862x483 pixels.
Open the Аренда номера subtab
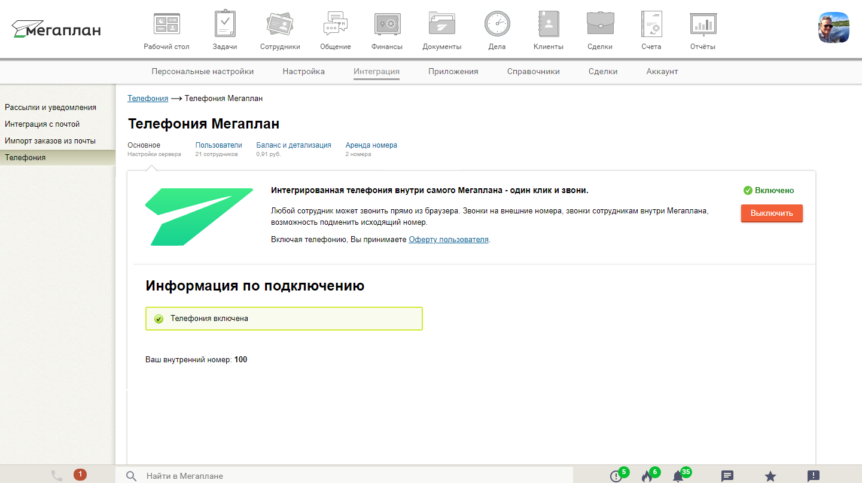371,145
